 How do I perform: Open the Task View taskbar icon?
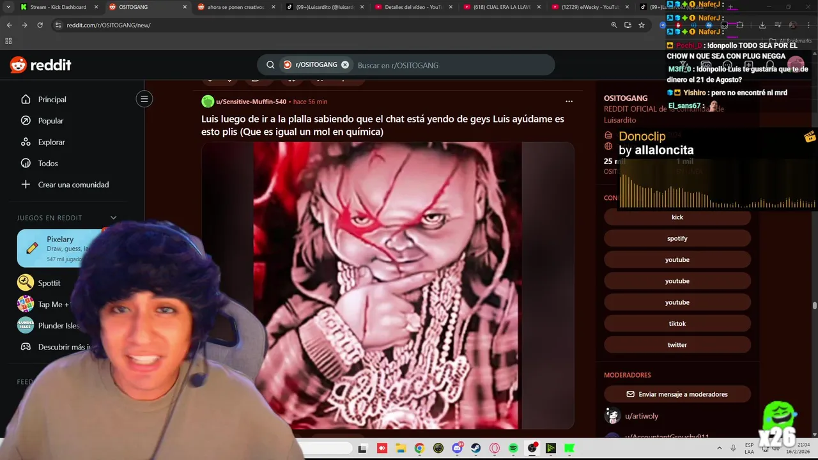362,448
